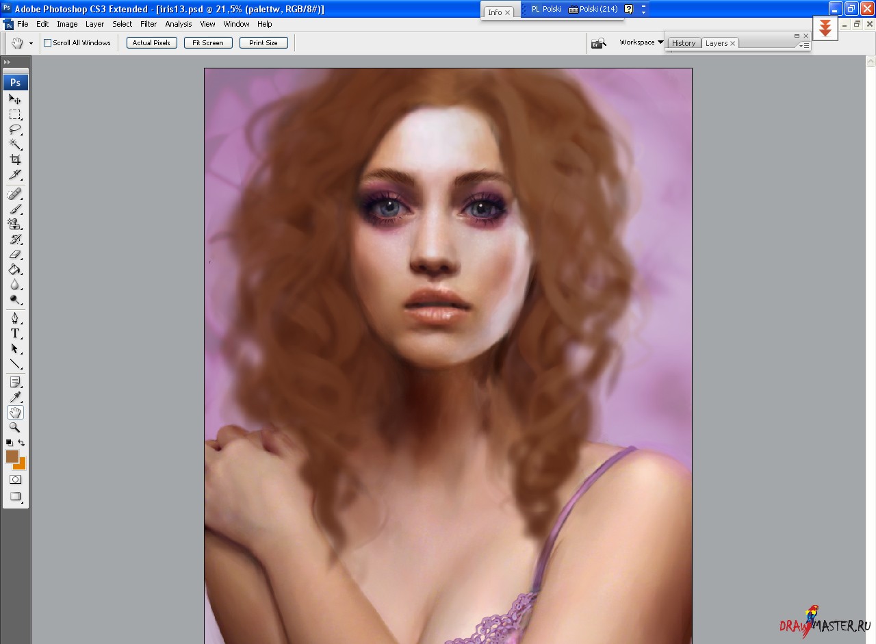
Task: Select the Slice tool
Action: tap(15, 175)
